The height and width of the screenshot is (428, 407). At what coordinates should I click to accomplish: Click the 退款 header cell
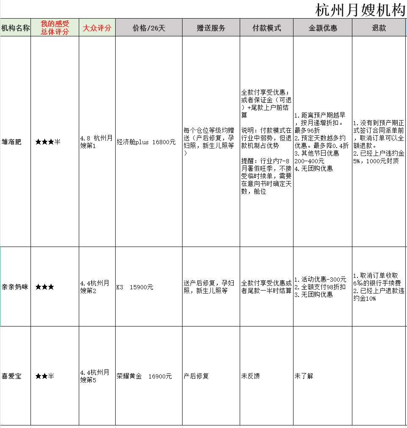pyautogui.click(x=379, y=27)
